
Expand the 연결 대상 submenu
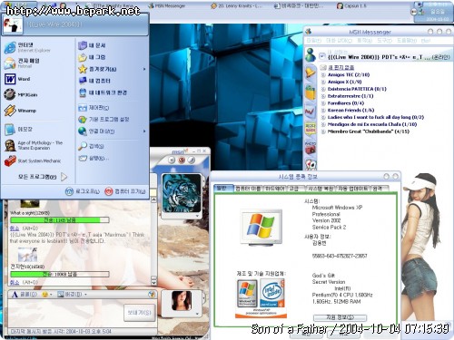pyautogui.click(x=112, y=131)
